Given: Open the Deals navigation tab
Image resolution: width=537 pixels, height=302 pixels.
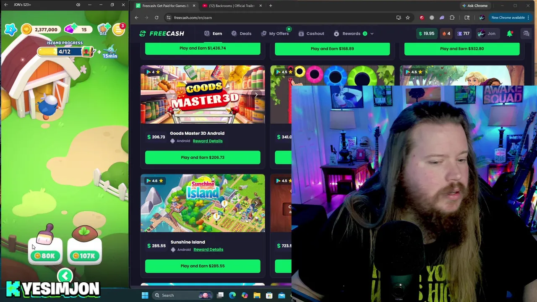Looking at the screenshot, I should click(x=241, y=34).
